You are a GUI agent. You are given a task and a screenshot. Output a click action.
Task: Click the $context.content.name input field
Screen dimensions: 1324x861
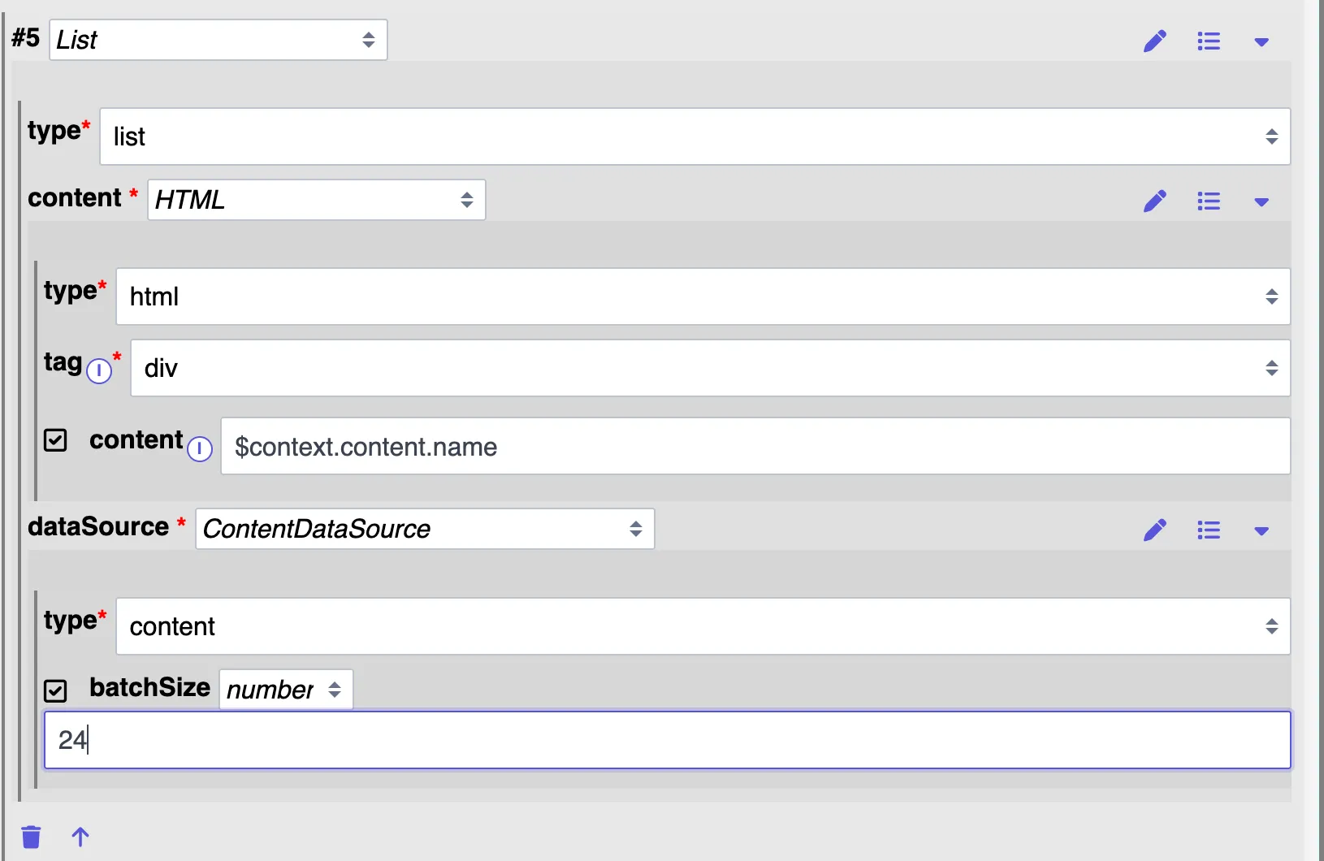point(755,446)
